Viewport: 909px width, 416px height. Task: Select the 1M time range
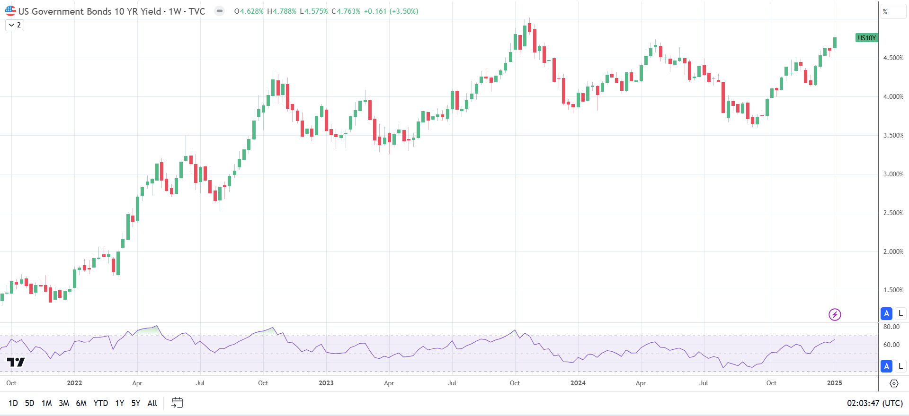pyautogui.click(x=46, y=403)
